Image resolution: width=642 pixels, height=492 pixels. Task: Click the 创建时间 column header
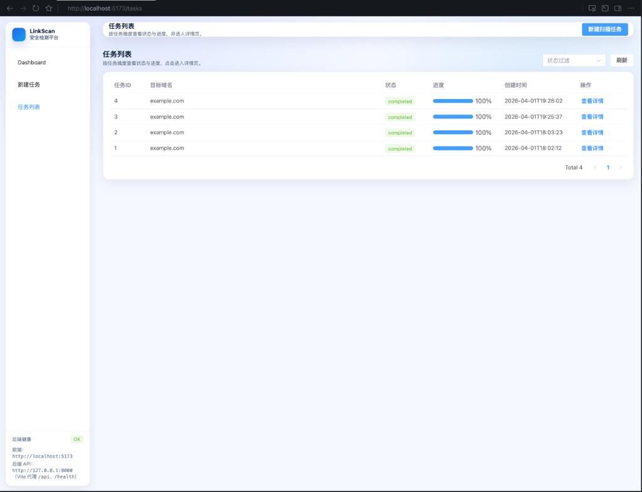pyautogui.click(x=515, y=85)
